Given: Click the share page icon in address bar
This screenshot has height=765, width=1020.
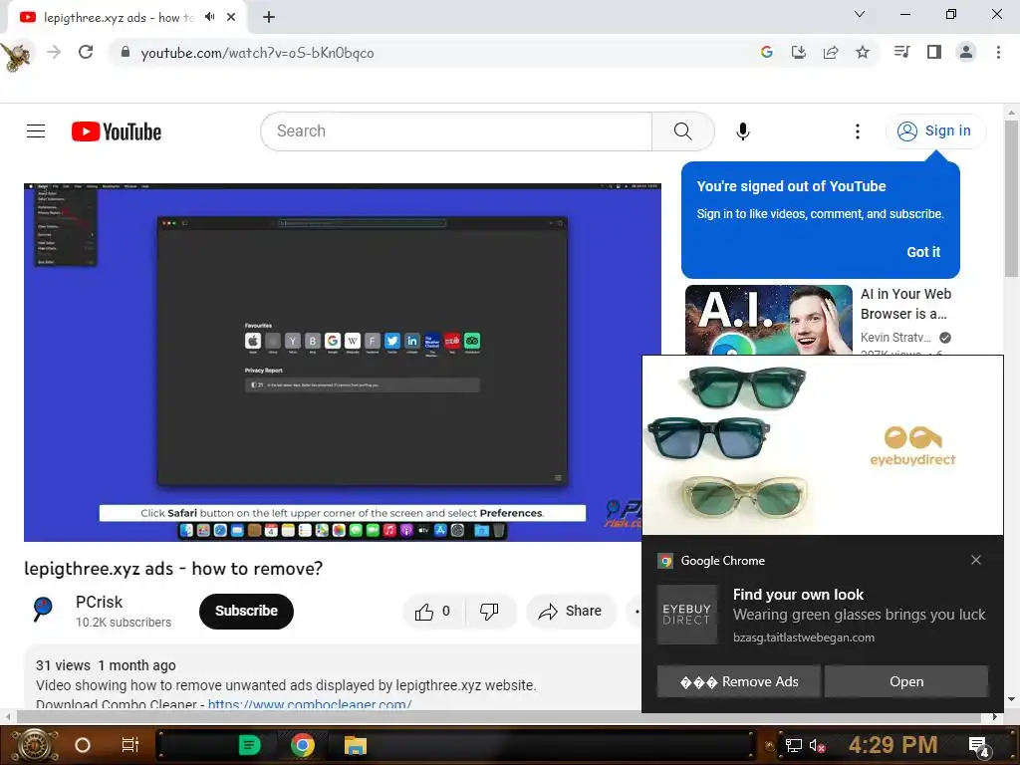Looking at the screenshot, I should click(831, 52).
